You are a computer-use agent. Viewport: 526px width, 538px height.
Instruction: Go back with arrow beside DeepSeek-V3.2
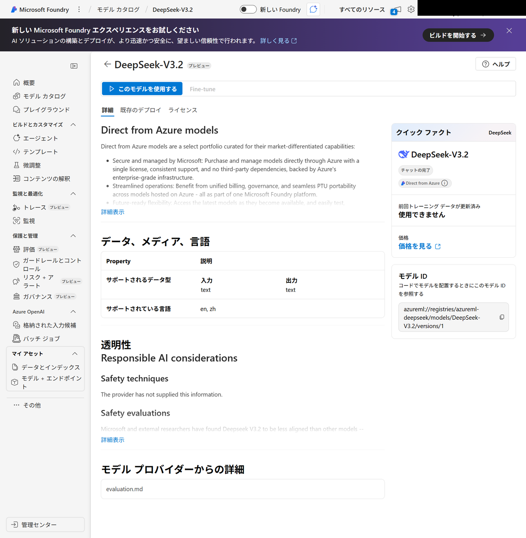pos(107,64)
